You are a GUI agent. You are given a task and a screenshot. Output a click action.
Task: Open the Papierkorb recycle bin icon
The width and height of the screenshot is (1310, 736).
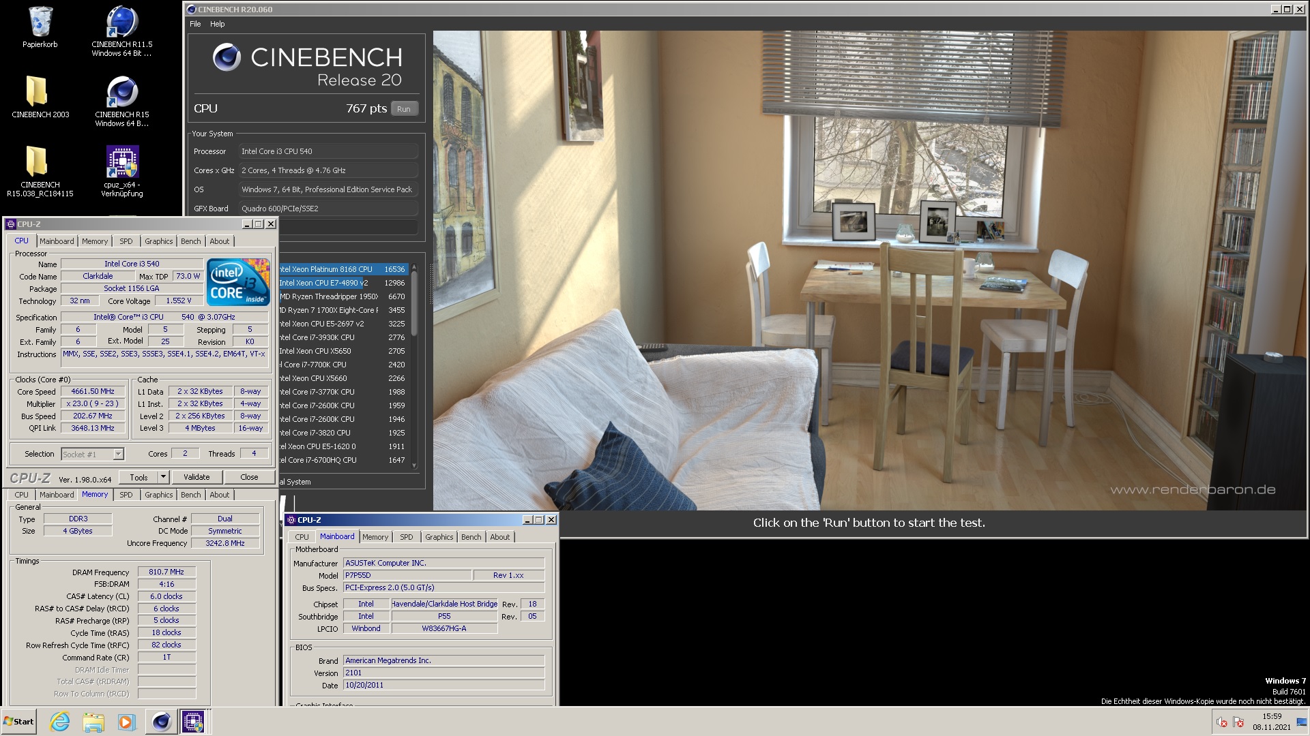coord(40,27)
